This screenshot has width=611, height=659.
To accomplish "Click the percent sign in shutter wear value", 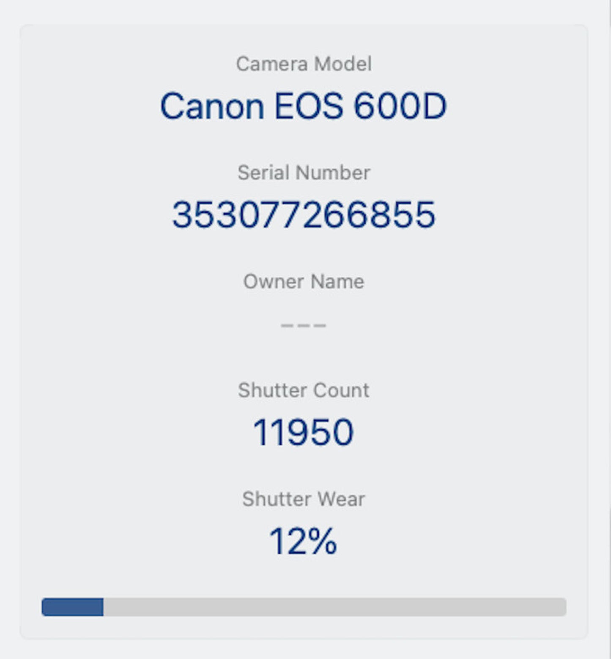I will pos(322,541).
